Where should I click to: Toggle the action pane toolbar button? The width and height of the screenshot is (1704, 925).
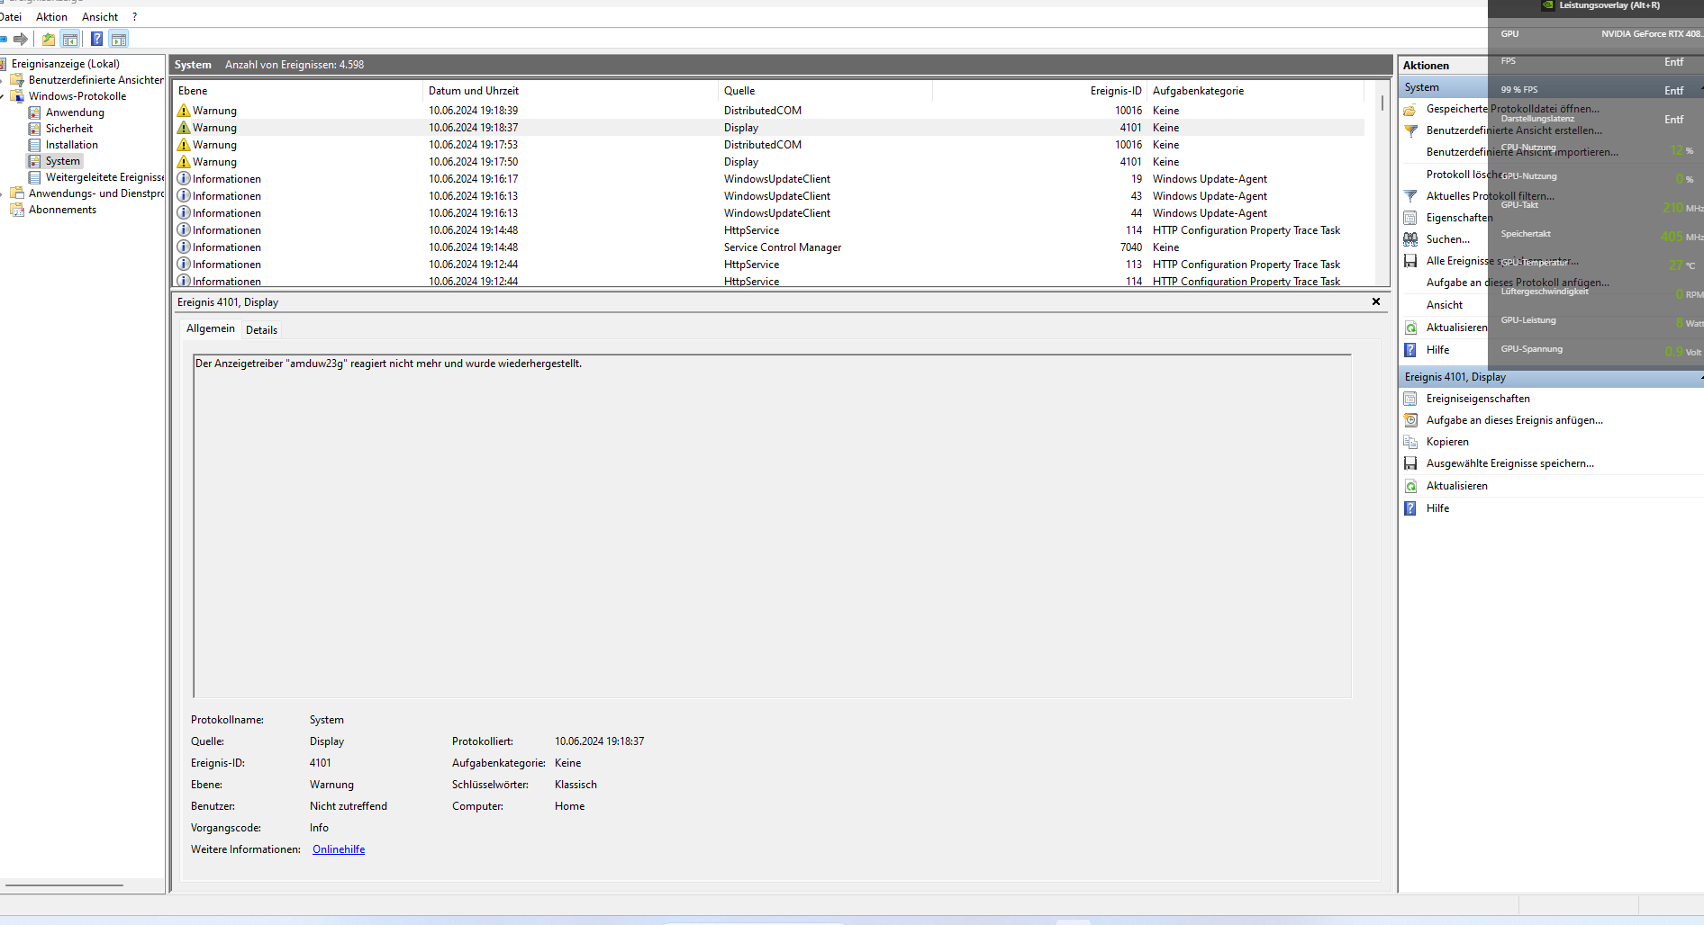pyautogui.click(x=119, y=39)
